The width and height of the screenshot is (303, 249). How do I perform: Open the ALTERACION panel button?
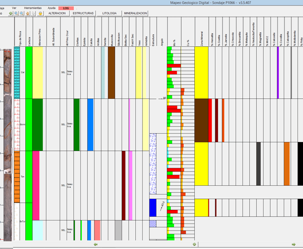(57, 13)
